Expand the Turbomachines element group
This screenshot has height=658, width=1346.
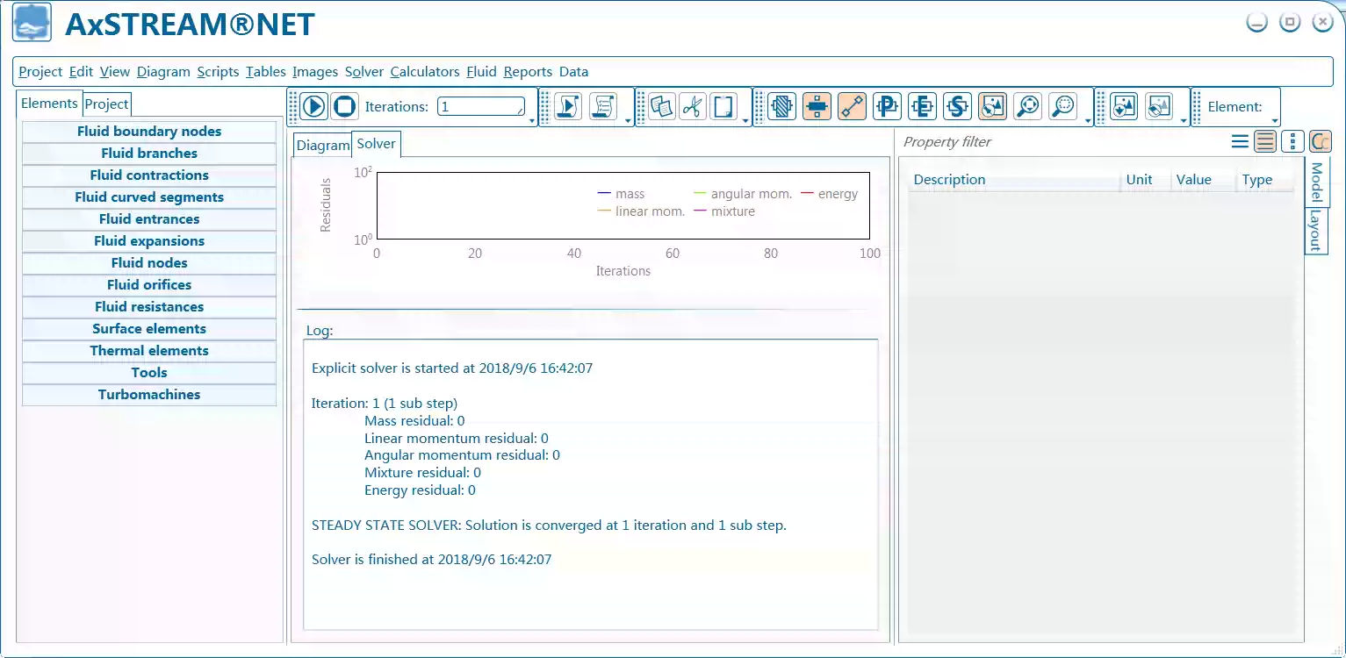coord(149,395)
